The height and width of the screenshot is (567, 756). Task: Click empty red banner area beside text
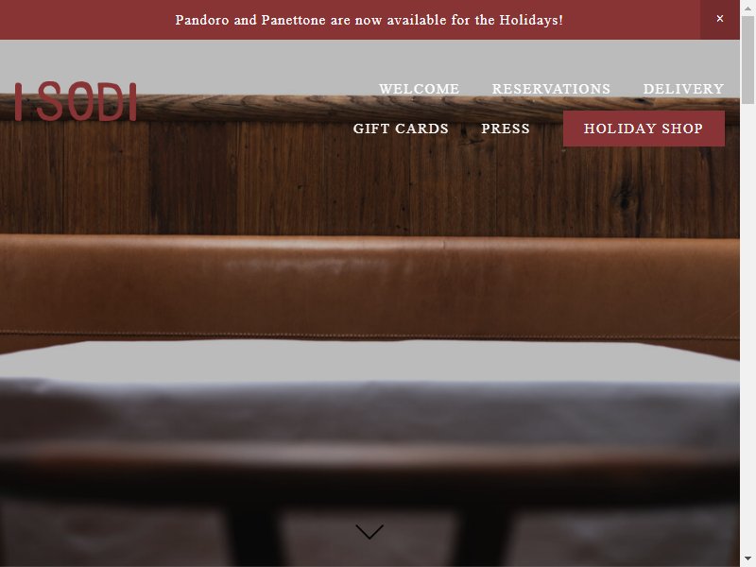coord(87,20)
